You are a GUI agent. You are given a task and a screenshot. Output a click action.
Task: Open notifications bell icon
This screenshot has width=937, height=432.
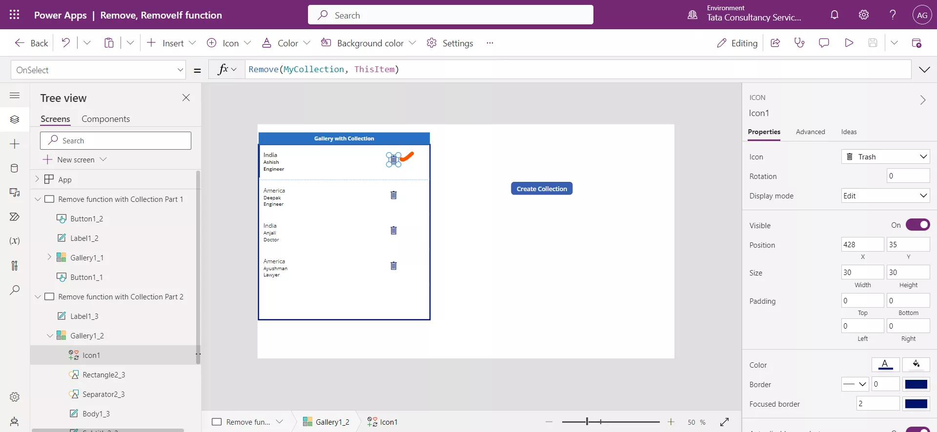tap(835, 15)
